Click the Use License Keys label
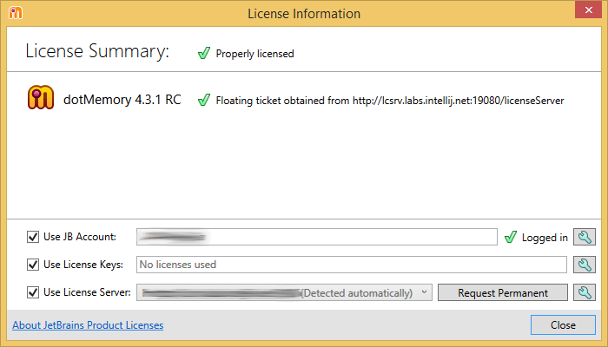 (83, 265)
